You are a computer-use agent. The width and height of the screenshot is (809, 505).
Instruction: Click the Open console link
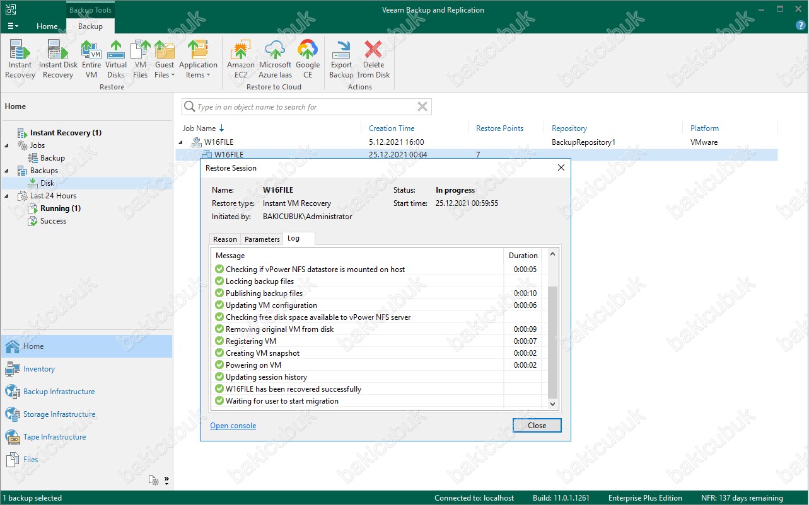[233, 426]
